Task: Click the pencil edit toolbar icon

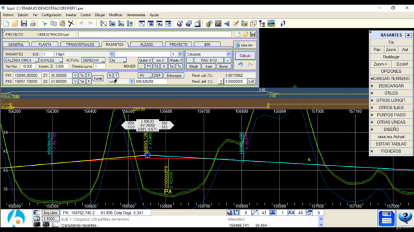Action: (235, 24)
